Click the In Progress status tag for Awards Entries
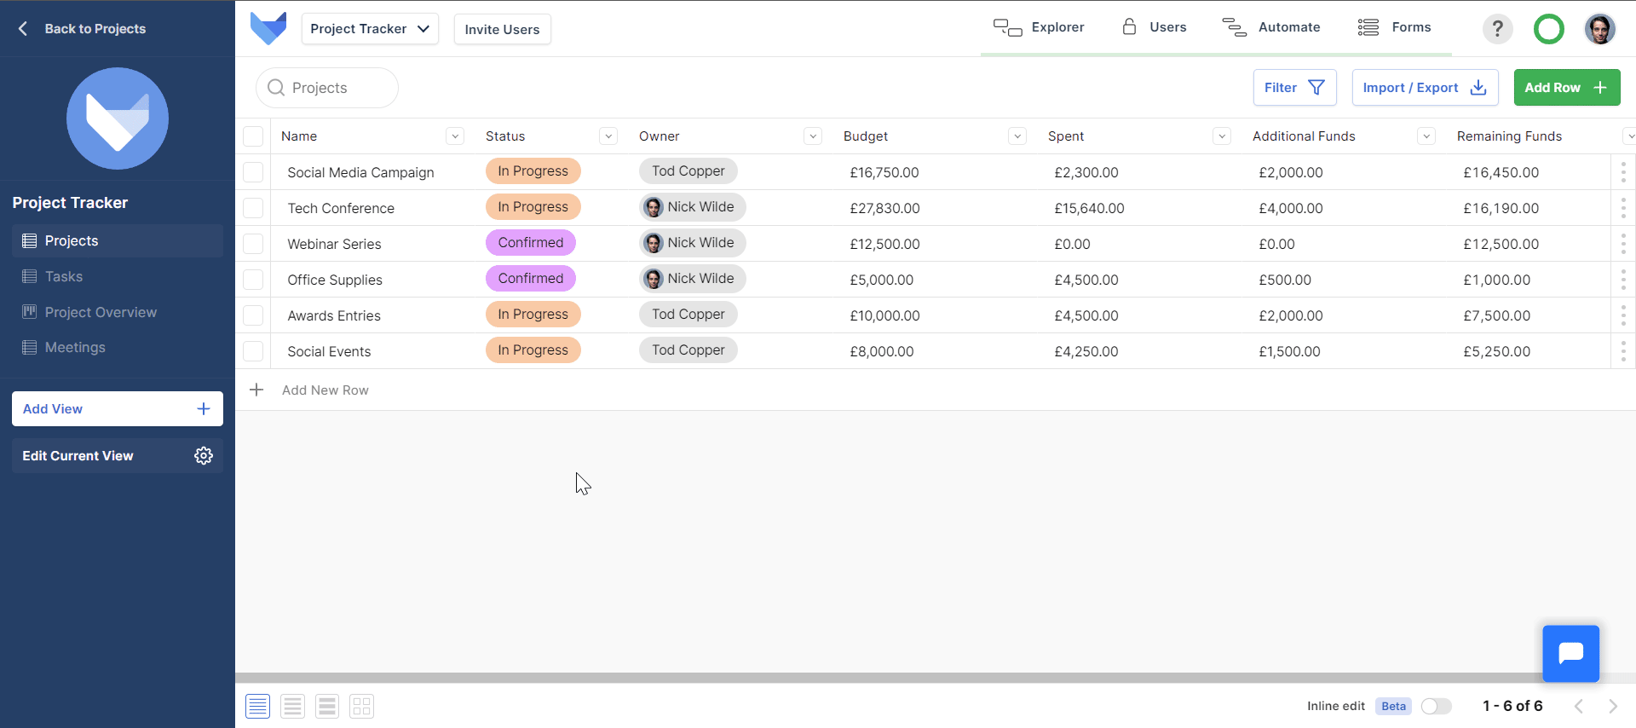 (533, 315)
